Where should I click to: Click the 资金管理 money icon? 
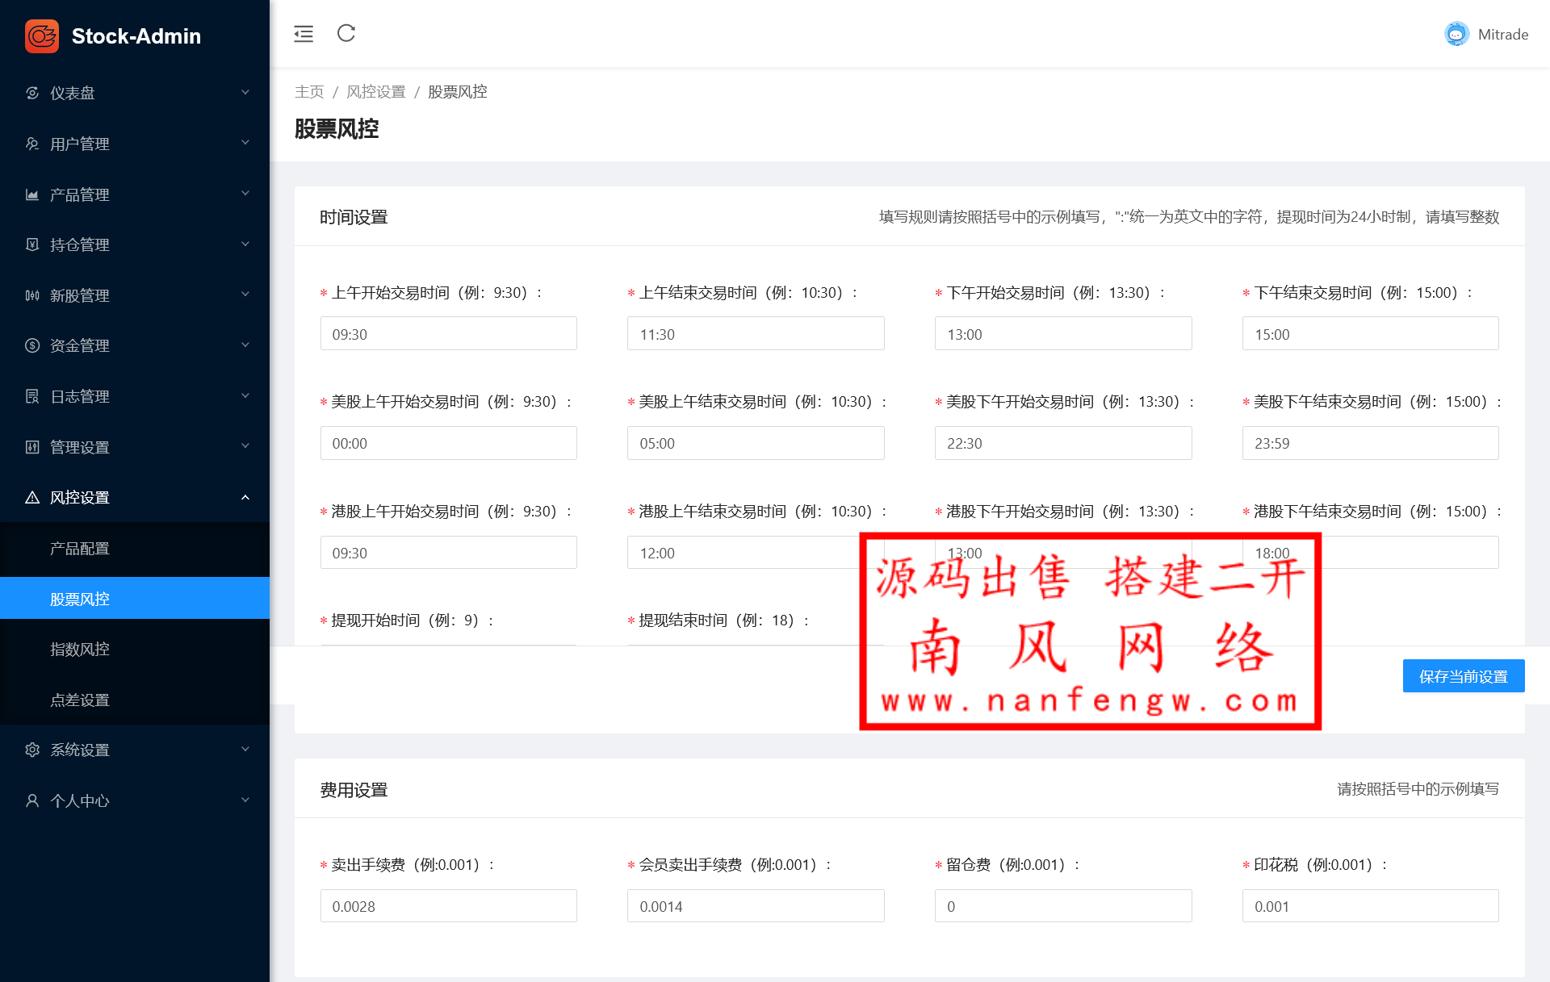(32, 345)
